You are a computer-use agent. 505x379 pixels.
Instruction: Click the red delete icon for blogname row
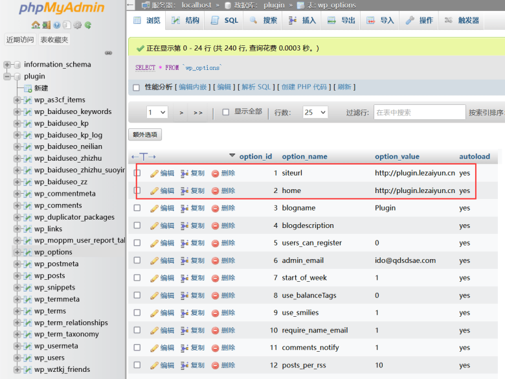tap(216, 209)
